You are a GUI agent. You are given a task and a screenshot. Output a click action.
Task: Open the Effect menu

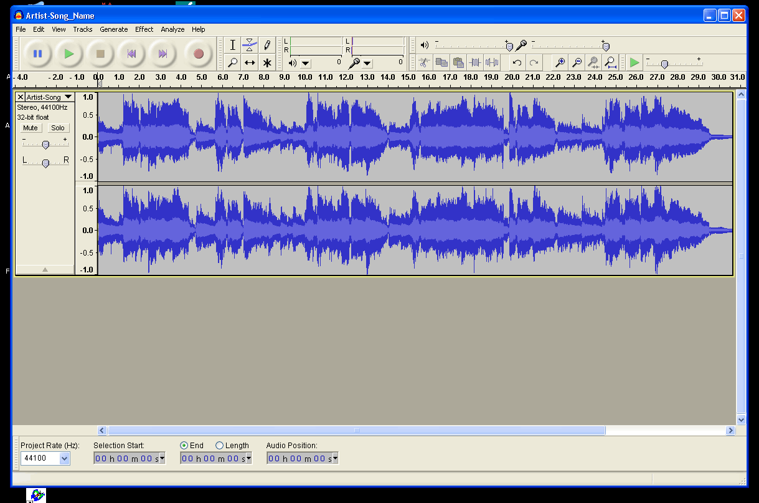pyautogui.click(x=144, y=29)
